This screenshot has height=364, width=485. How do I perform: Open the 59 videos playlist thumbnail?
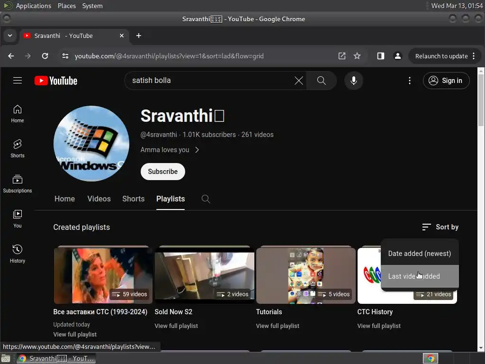[103, 275]
